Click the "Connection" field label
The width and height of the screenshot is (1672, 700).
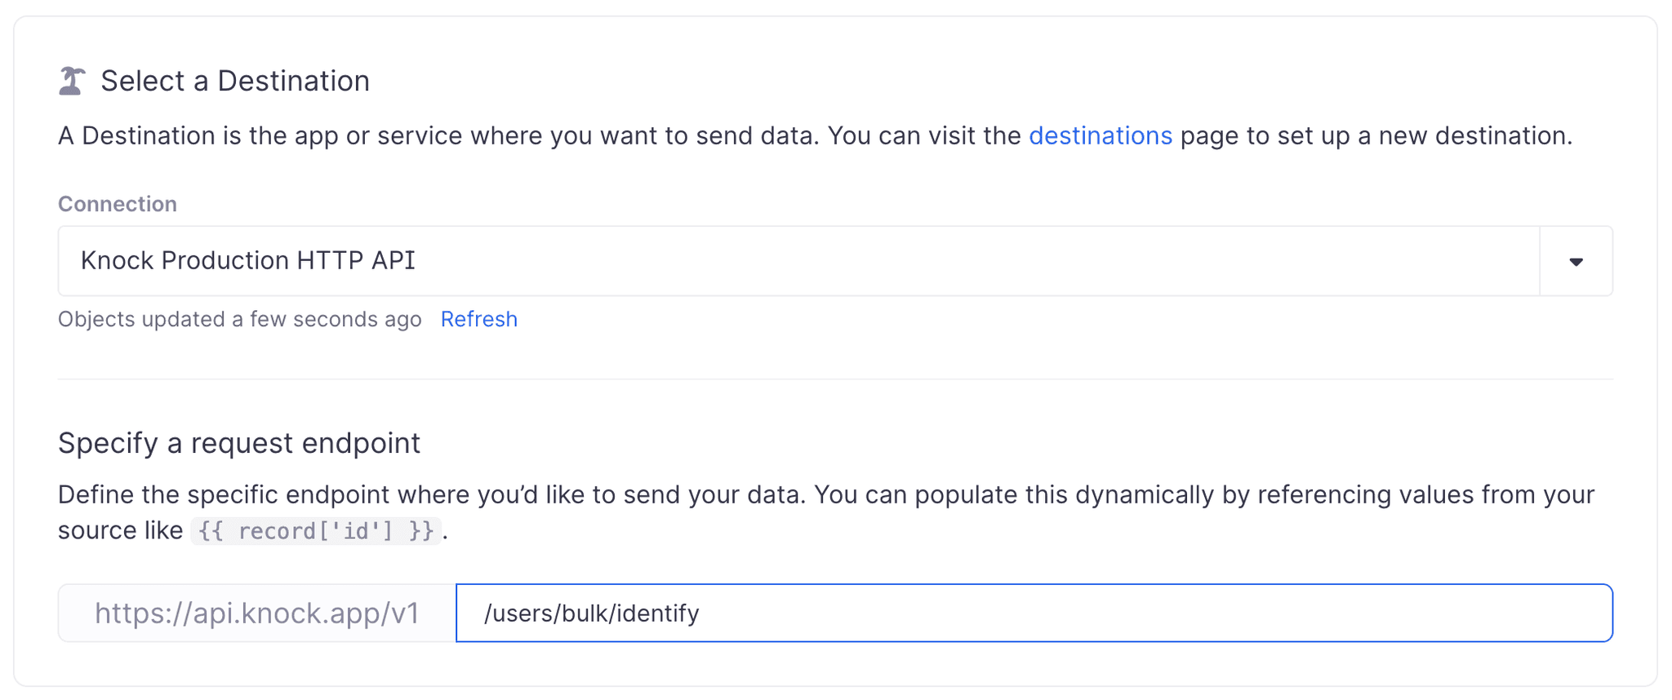(x=117, y=204)
